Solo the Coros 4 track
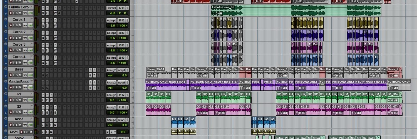Screen dimensions: 417x139 point(17,63)
